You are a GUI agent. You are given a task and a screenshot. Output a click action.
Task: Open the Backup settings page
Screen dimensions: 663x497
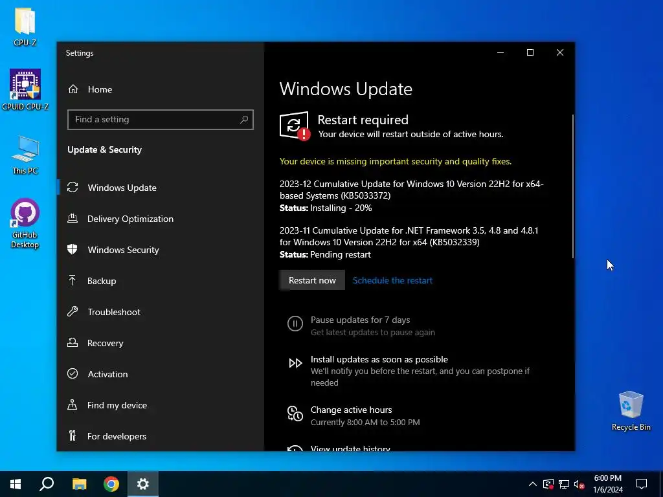pos(161,281)
